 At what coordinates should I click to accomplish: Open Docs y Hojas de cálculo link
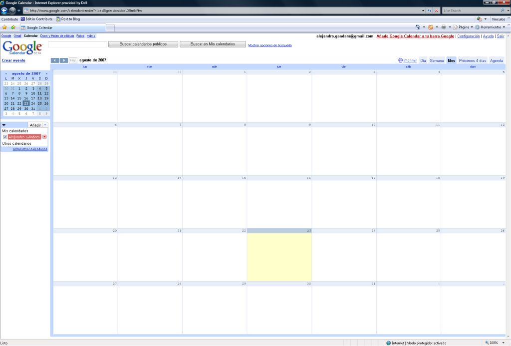[57, 36]
